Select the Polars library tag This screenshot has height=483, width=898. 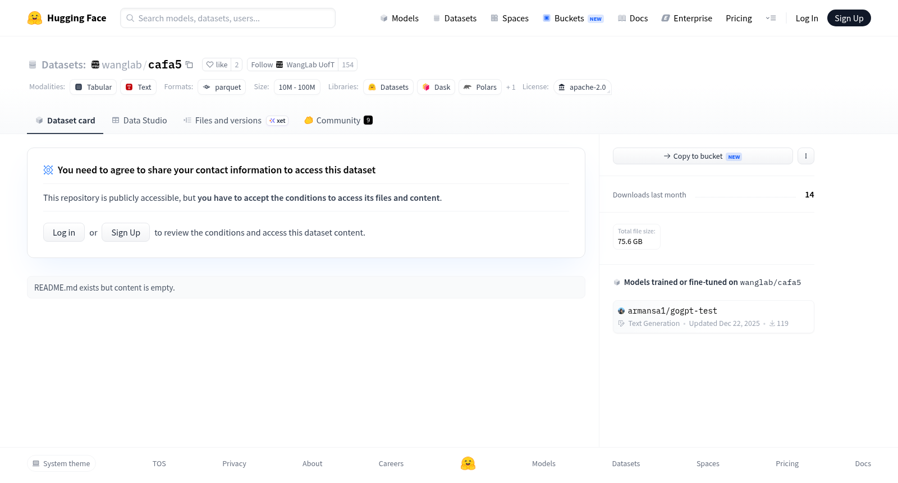pyautogui.click(x=480, y=87)
